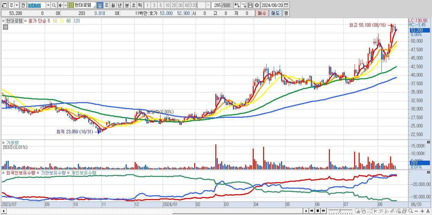Click the diagonal line chart icon

(x=393, y=211)
